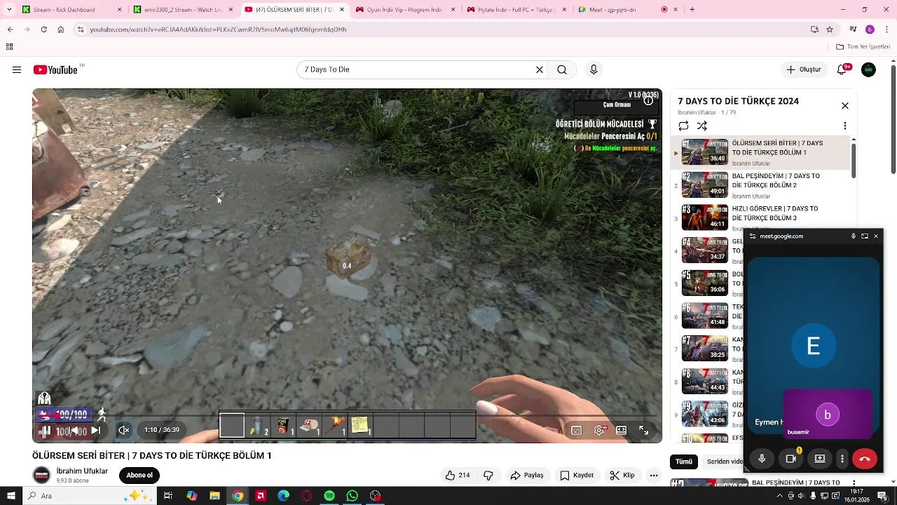Start voice search with microphone icon
The image size is (897, 505).
point(594,69)
